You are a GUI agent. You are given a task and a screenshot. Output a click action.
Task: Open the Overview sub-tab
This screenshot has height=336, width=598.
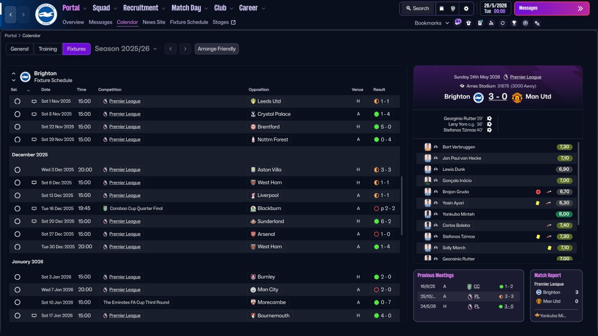pyautogui.click(x=73, y=22)
